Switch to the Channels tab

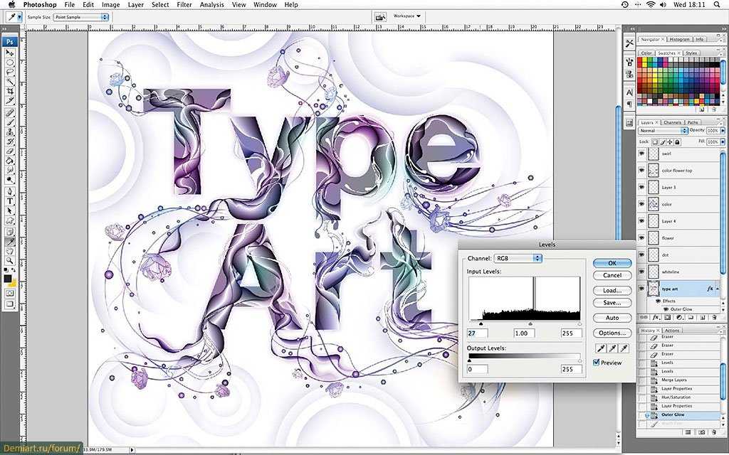tap(672, 122)
